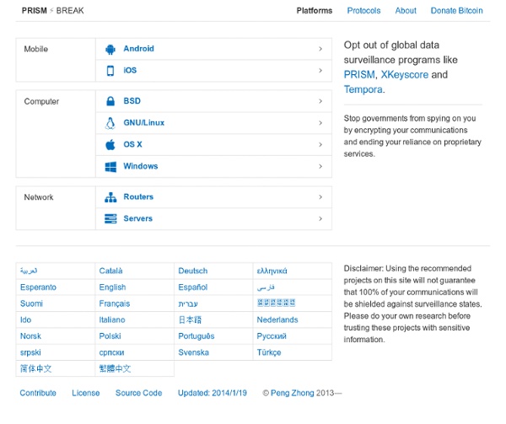
Task: Open the Routers link
Action: 138,197
